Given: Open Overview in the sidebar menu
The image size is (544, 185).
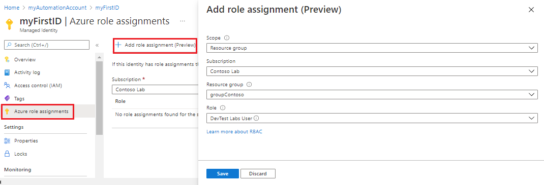Looking at the screenshot, I should point(25,59).
